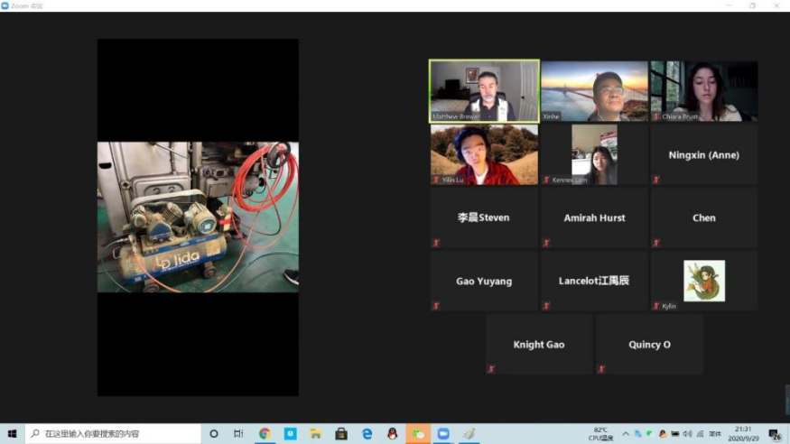
Task: Open Microsoft Edge from the taskbar
Action: point(367,434)
